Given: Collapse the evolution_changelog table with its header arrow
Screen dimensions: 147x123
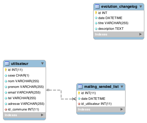Looking at the screenshot, I should 141,7.
